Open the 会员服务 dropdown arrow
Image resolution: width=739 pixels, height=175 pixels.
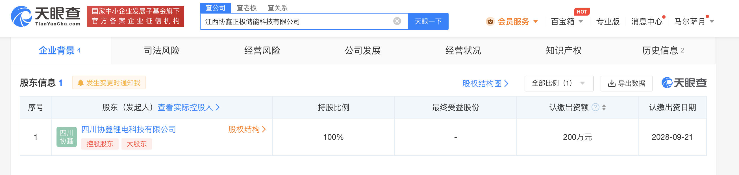coord(535,21)
